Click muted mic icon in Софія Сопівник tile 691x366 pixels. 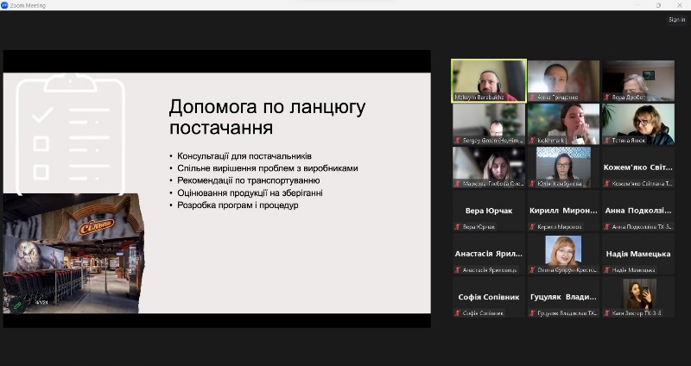click(458, 313)
